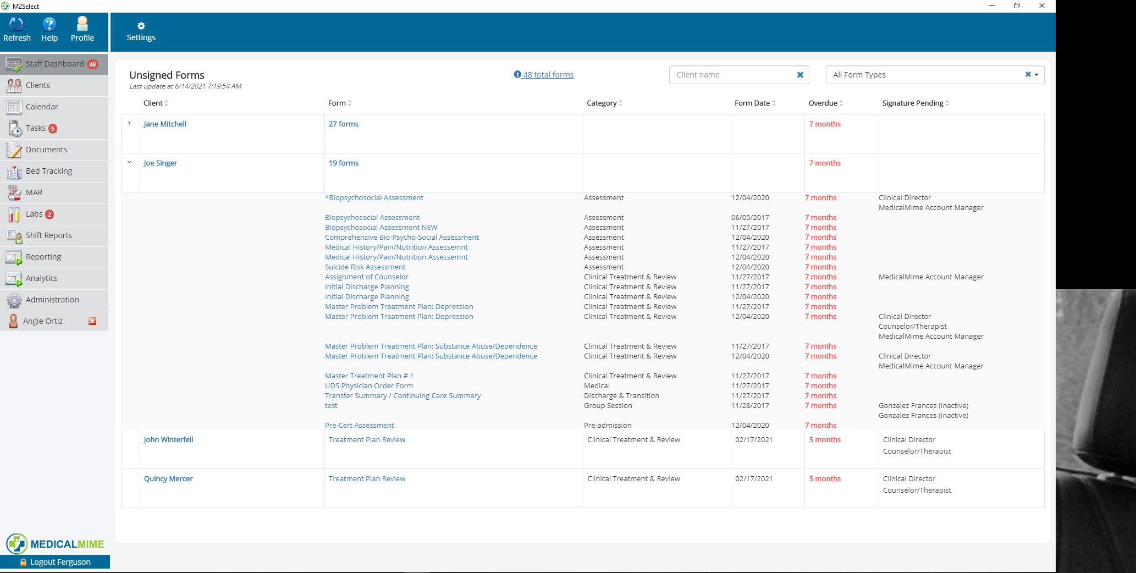Select the MAR sidebar icon
This screenshot has height=573, width=1136.
[x=34, y=192]
